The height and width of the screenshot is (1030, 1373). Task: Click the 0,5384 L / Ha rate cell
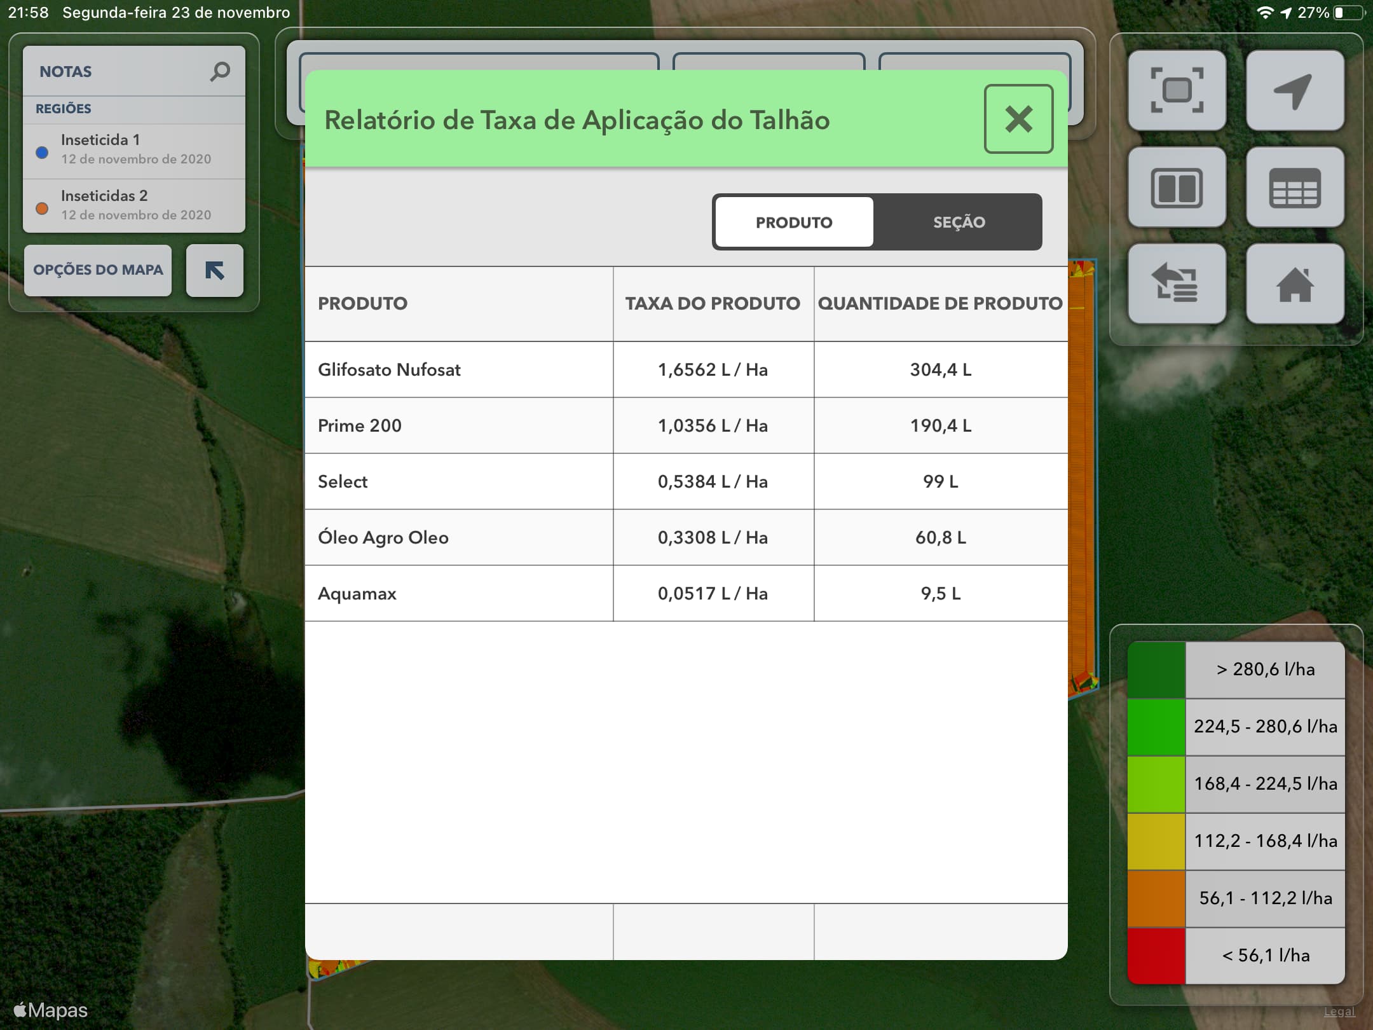(713, 482)
